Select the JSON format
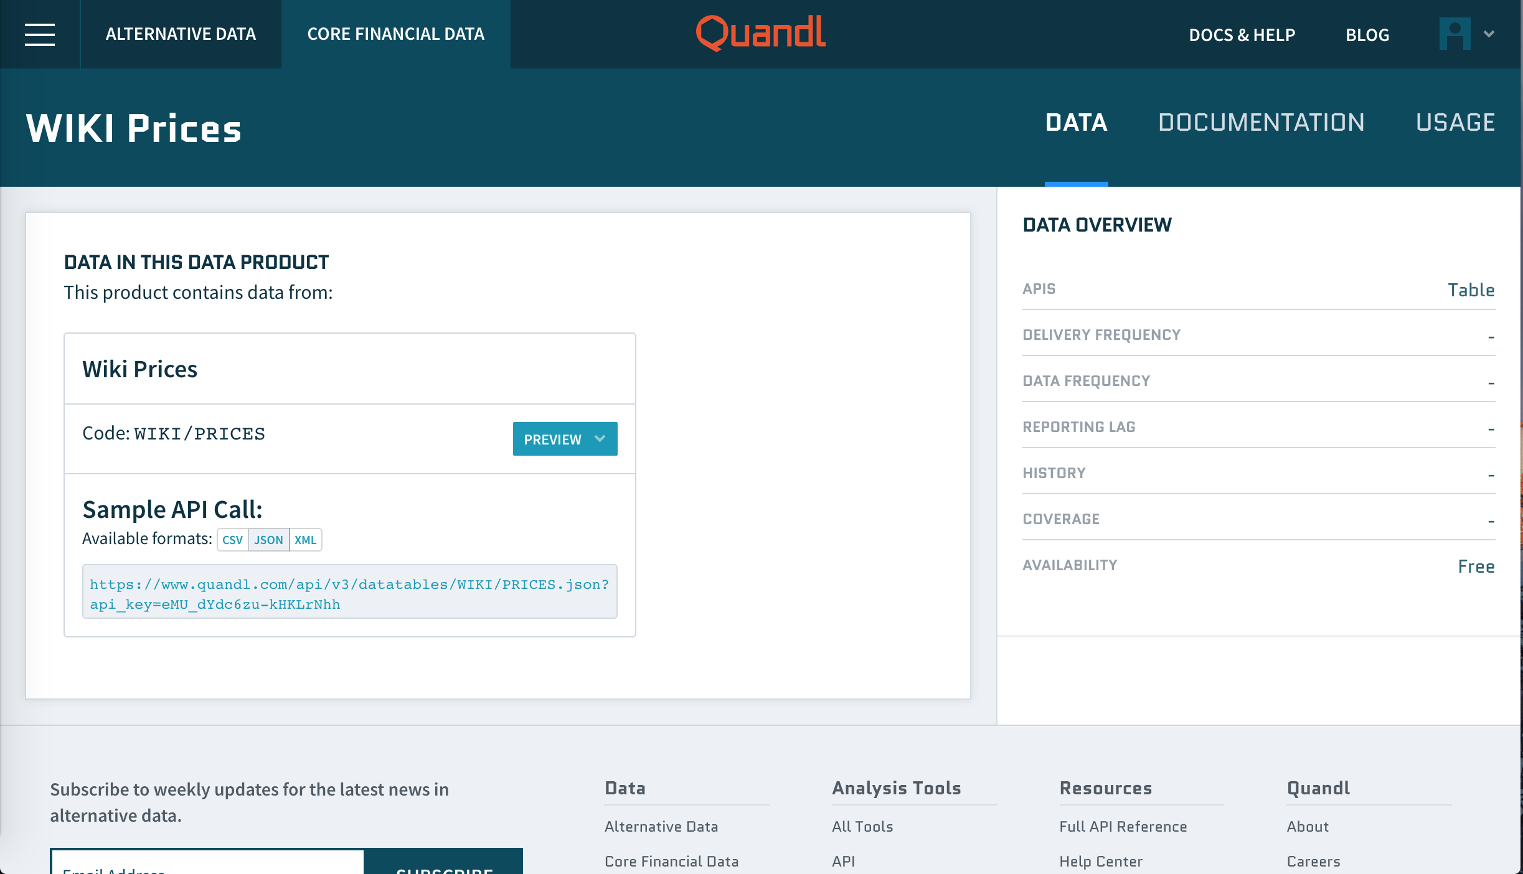The image size is (1523, 874). tap(268, 540)
